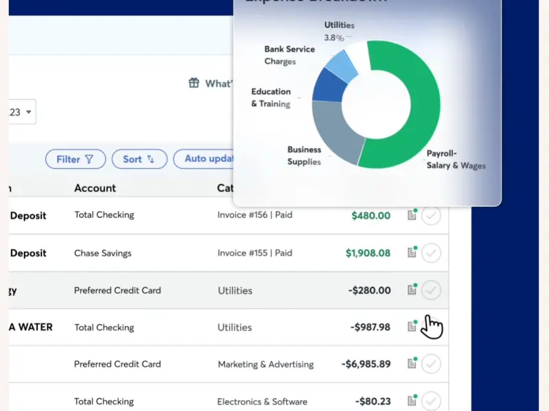Open receipt icon on the -$6,985.89 row

412,364
